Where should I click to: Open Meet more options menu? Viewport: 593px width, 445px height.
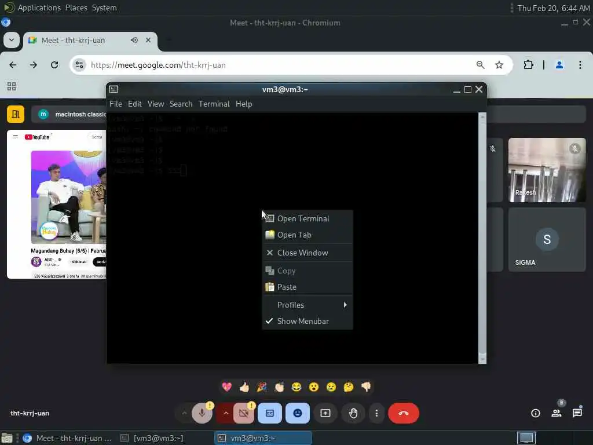tap(376, 413)
